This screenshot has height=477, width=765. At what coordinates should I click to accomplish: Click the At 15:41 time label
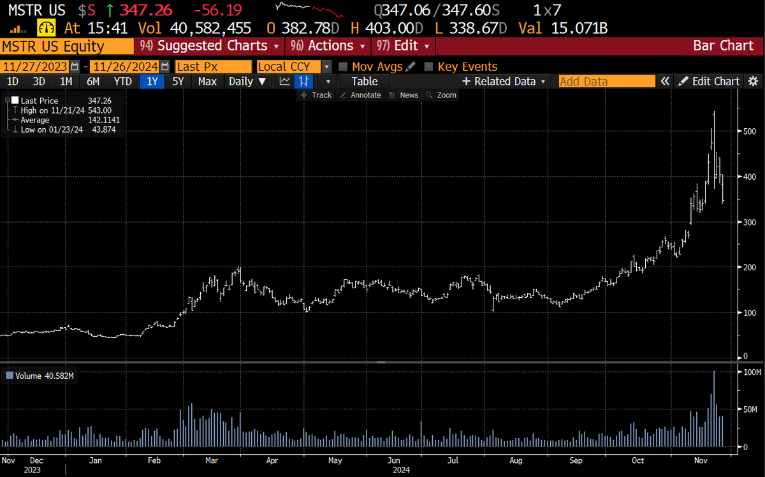pos(96,28)
